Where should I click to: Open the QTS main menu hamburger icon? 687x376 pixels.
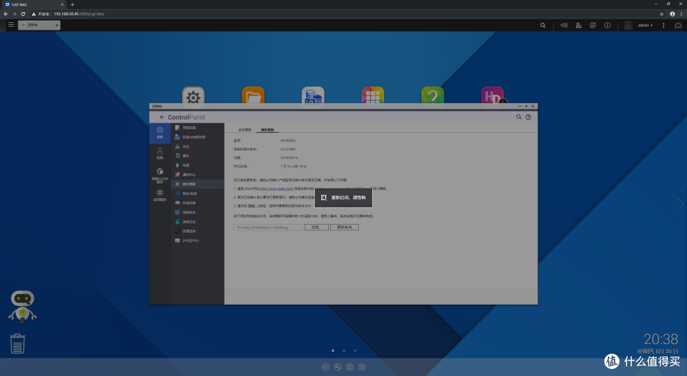pos(11,25)
